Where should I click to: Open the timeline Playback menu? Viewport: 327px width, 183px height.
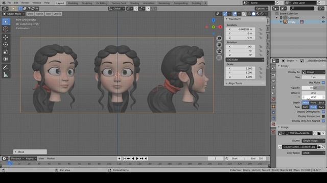click(x=17, y=159)
